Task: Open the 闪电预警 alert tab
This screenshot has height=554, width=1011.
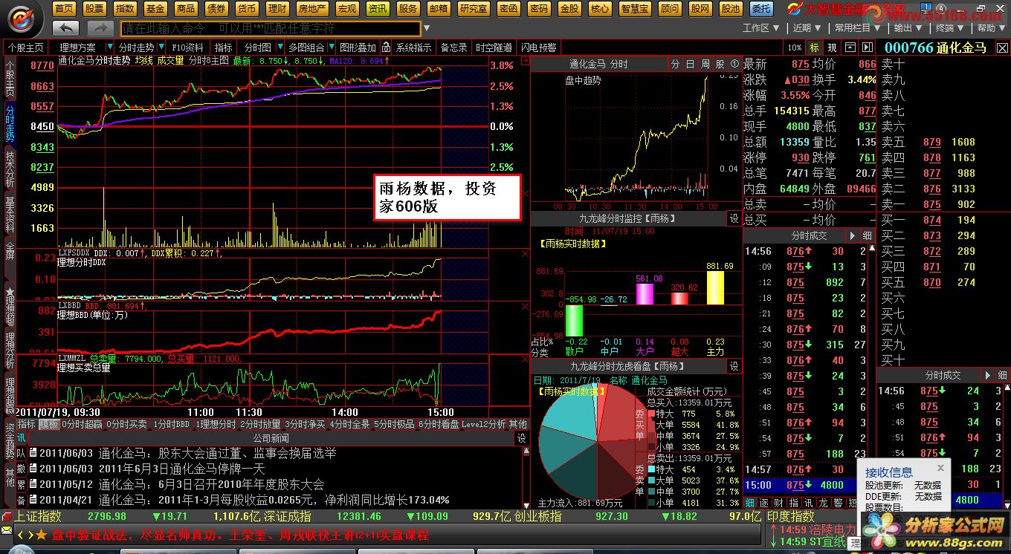Action: [538, 48]
